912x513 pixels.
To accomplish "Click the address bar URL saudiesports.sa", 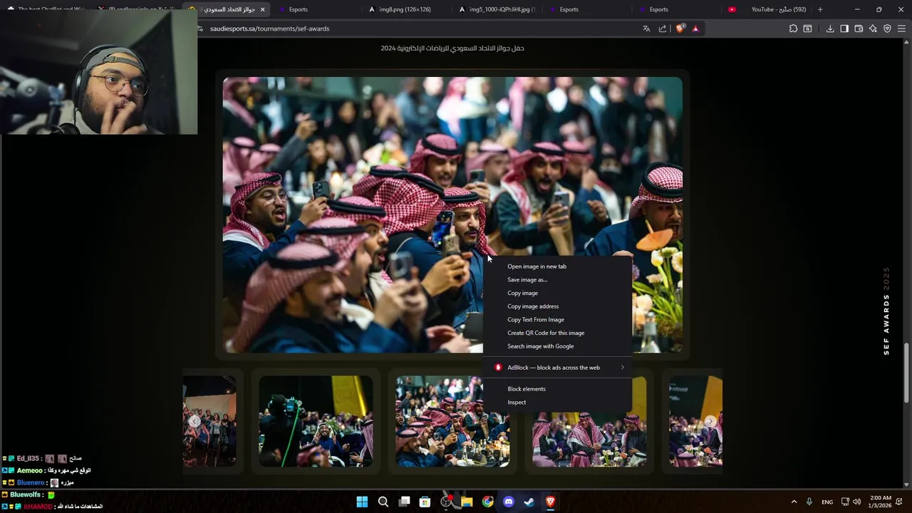I will (269, 28).
